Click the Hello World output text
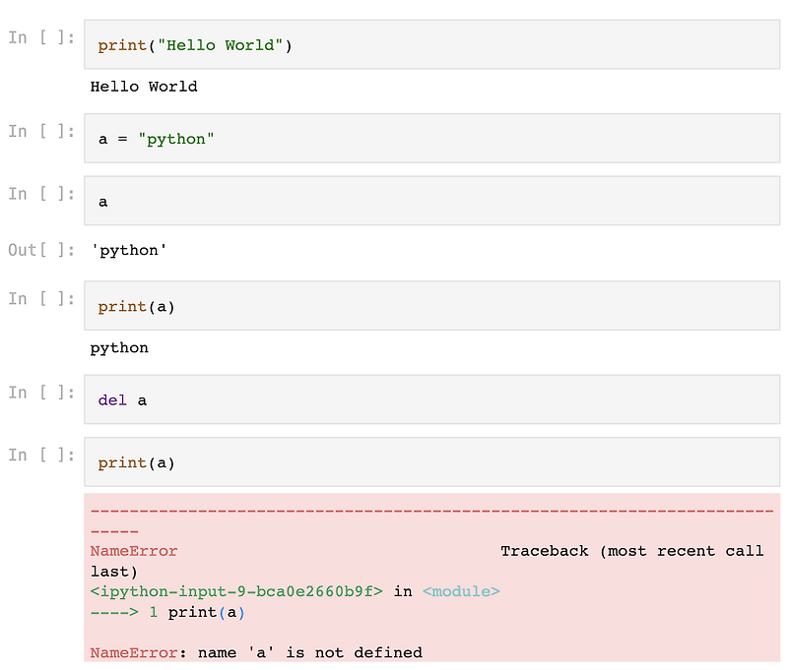The image size is (788, 670). (144, 87)
